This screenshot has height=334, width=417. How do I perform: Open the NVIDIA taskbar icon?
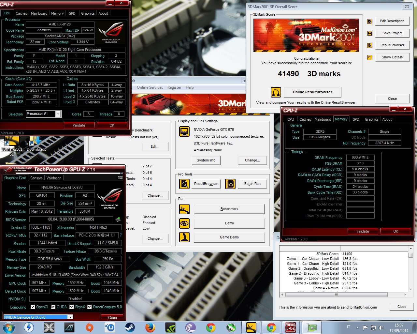(170, 327)
